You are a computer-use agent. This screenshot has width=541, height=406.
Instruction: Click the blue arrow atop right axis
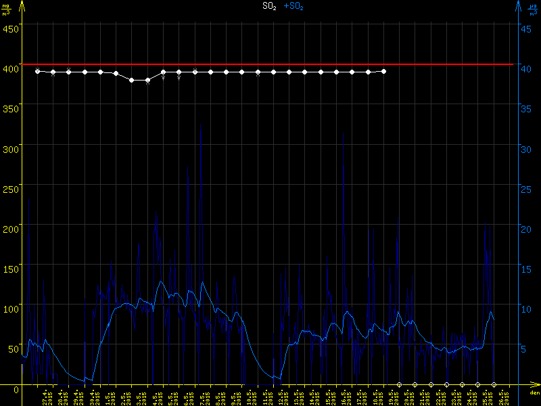[518, 5]
